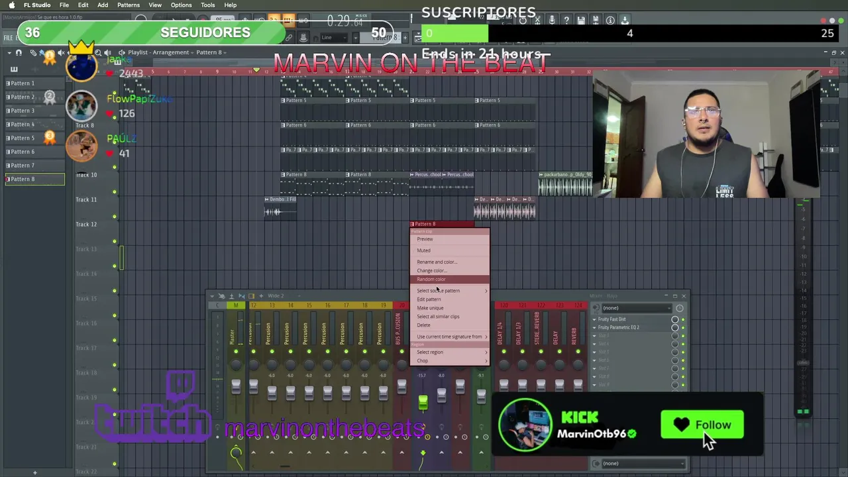This screenshot has width=848, height=477.
Task: Open the Help menu
Action: pos(231,5)
